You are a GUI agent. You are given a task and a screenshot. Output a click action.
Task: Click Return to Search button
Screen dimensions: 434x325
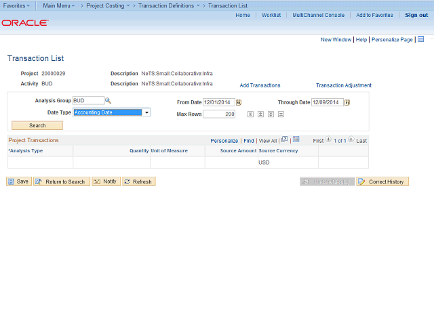pos(62,181)
